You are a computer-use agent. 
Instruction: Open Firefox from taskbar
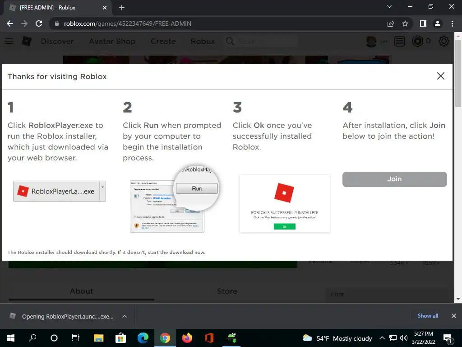187,338
